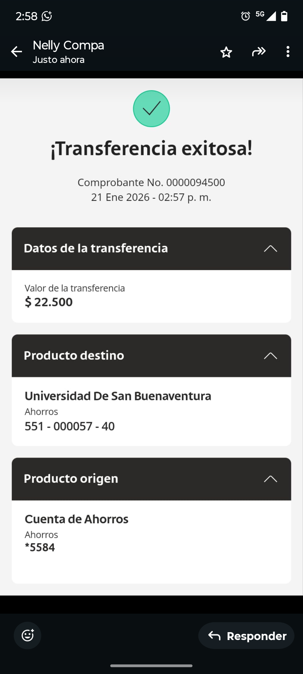Open the emoji reaction picker
The height and width of the screenshot is (674, 303).
coord(27,635)
